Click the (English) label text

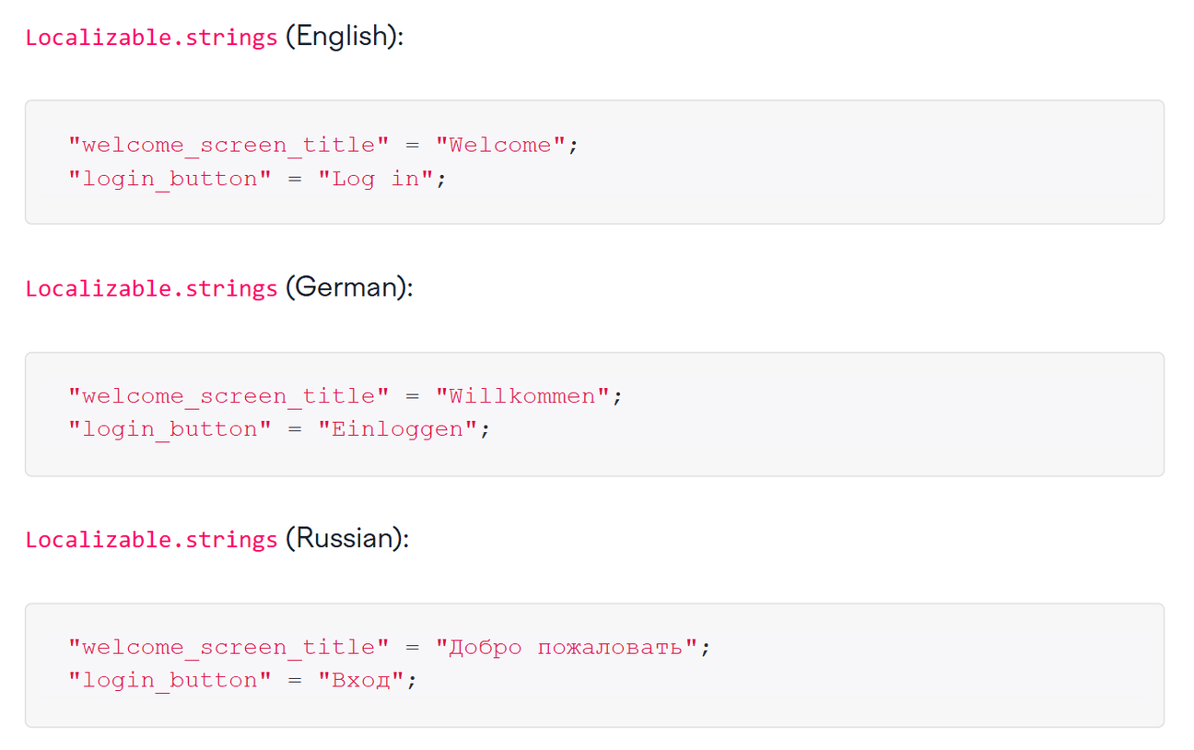[x=342, y=37]
